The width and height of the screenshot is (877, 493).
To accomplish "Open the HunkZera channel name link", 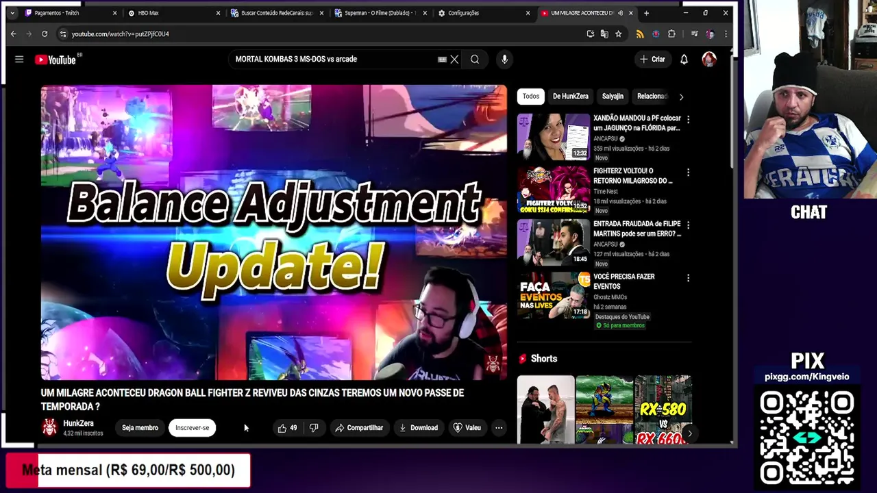I will point(78,423).
